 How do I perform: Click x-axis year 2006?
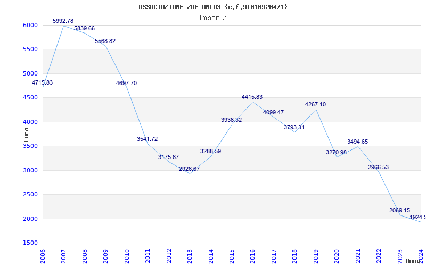coord(43,256)
